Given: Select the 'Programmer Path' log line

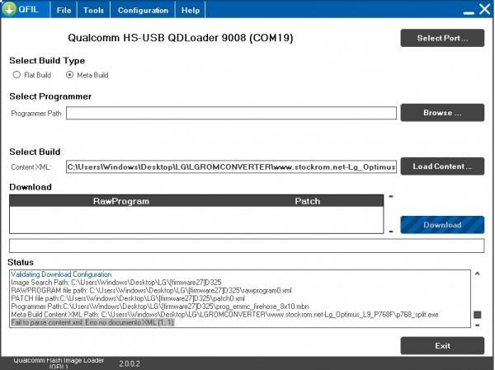Looking at the screenshot, I should point(160,307).
